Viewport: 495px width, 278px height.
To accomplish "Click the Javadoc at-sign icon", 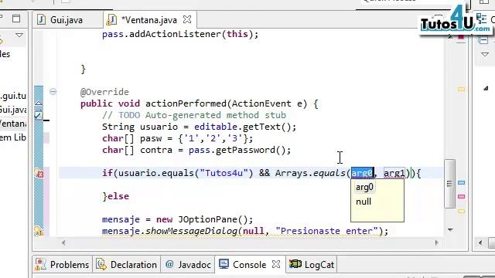I will point(169,264).
